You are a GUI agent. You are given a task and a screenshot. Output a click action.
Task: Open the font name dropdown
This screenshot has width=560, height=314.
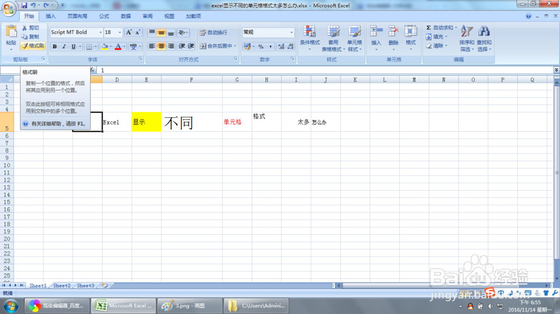[x=100, y=32]
